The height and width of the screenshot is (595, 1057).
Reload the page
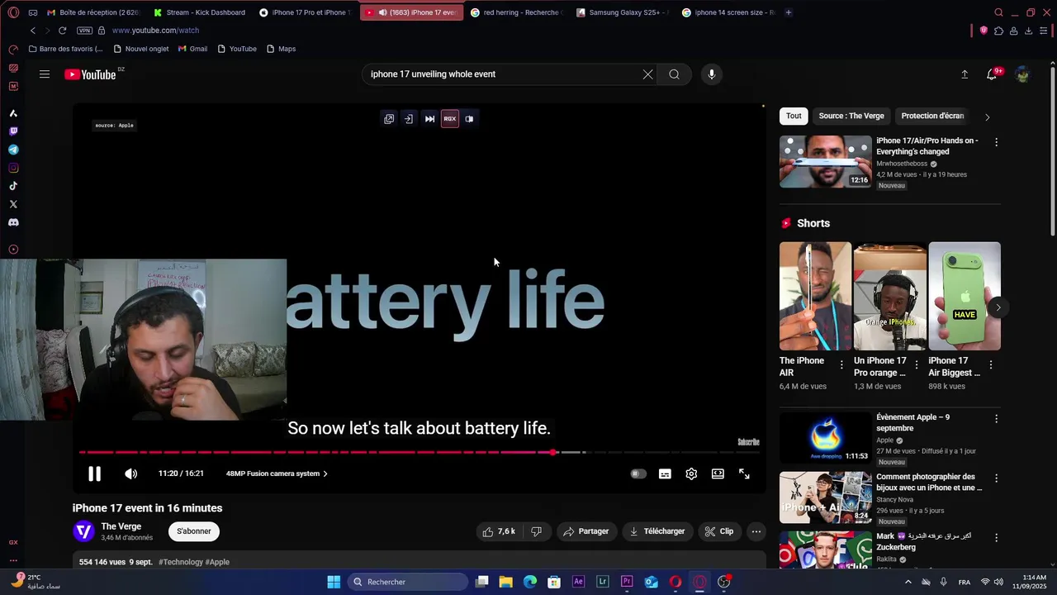pyautogui.click(x=62, y=31)
